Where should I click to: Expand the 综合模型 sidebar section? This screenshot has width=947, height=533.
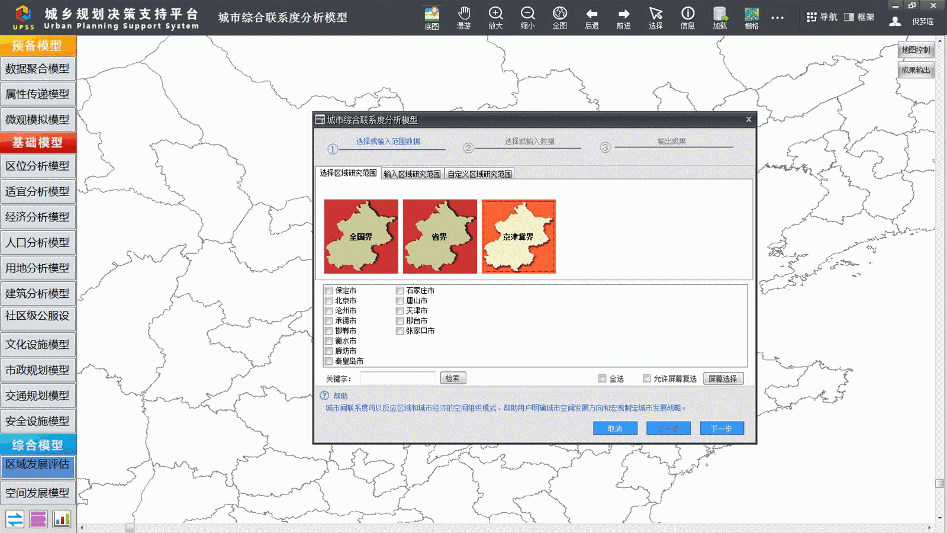pos(38,445)
